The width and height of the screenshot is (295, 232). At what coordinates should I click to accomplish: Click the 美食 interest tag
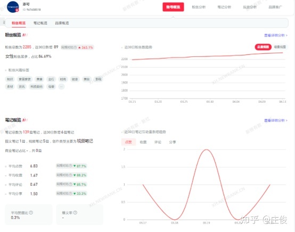(39, 79)
